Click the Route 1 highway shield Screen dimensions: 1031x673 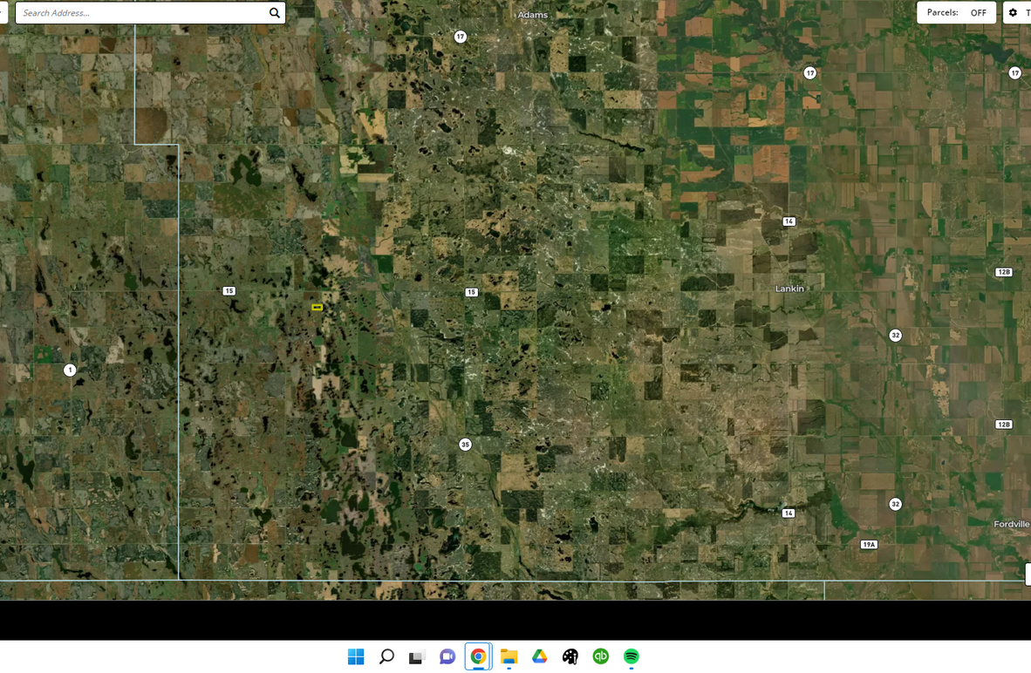70,370
